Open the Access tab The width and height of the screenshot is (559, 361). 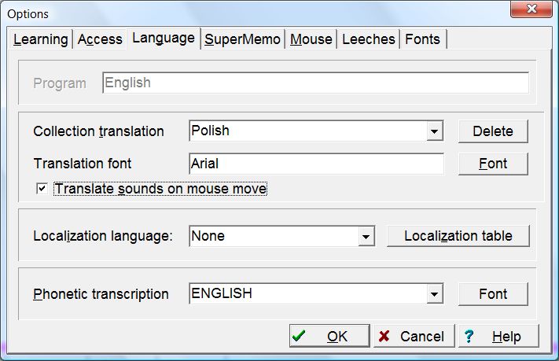[100, 39]
